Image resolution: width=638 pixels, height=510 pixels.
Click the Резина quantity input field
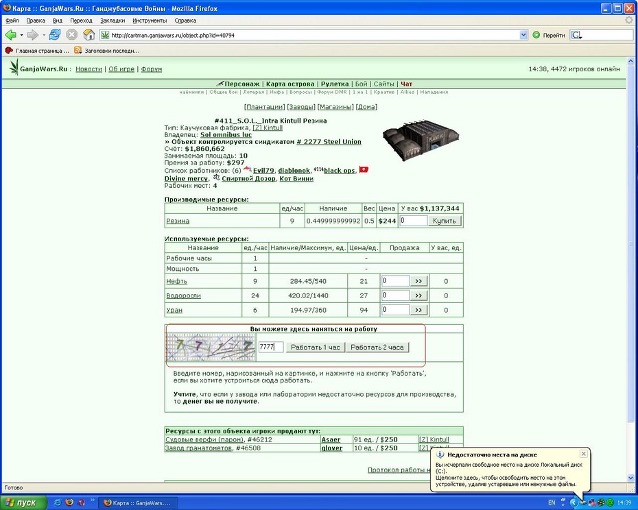[414, 221]
